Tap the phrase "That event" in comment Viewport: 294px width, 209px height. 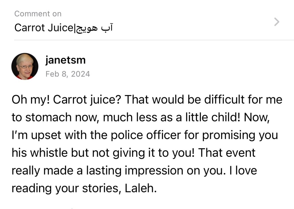(x=227, y=153)
